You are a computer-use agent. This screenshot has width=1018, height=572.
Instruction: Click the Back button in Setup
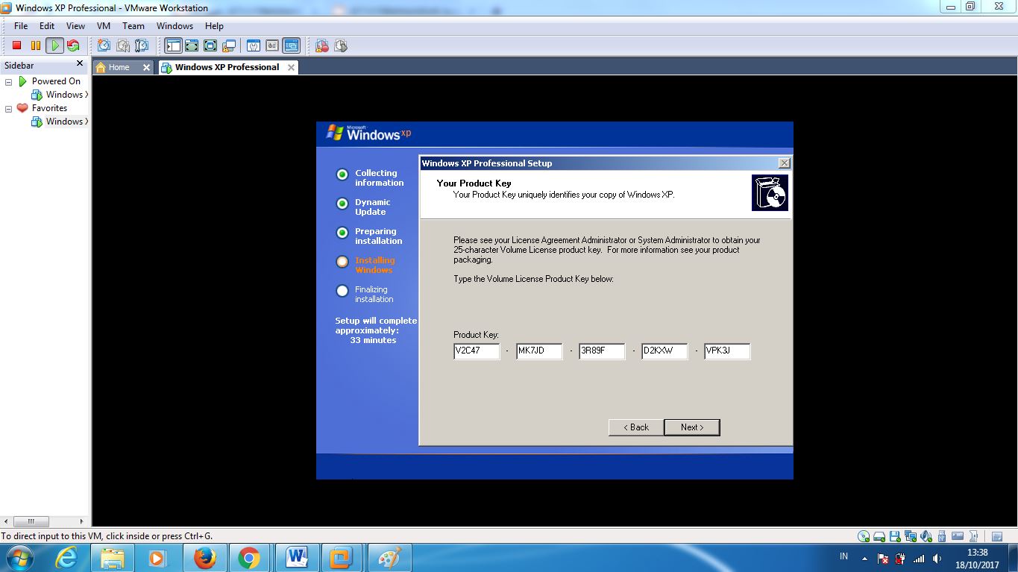[x=636, y=427]
